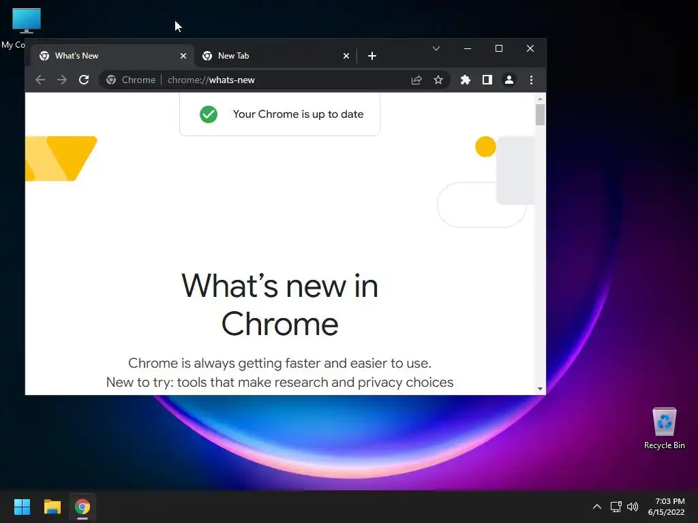Viewport: 698px width, 523px height.
Task: Click the page scrollbar up arrow
Action: point(540,99)
